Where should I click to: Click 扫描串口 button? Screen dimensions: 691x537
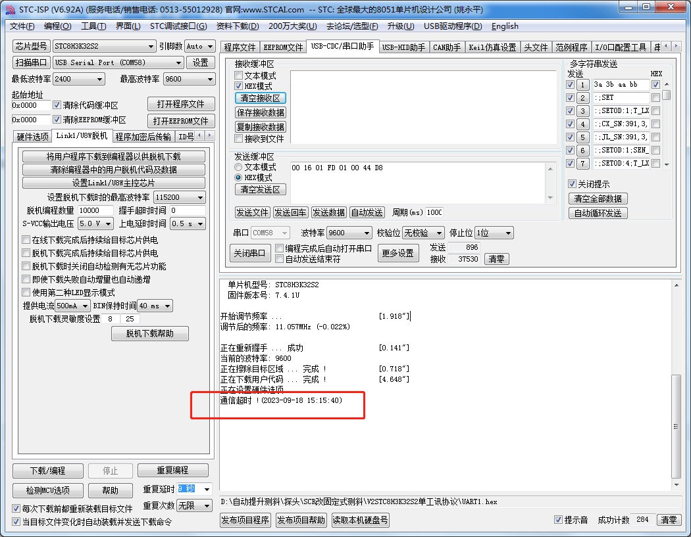pos(32,62)
